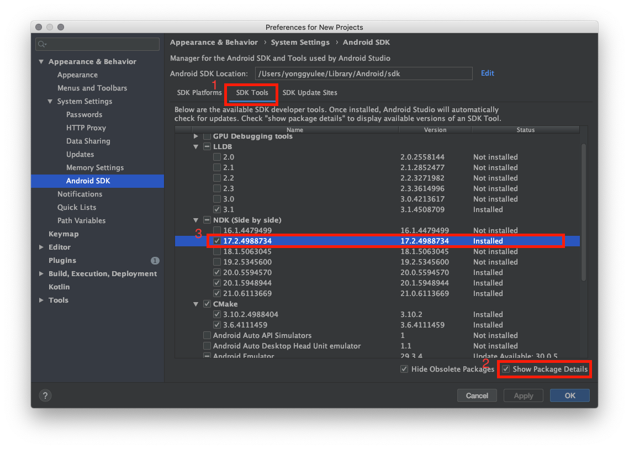Check NDK 19.2.5345600 checkbox

coord(217,262)
